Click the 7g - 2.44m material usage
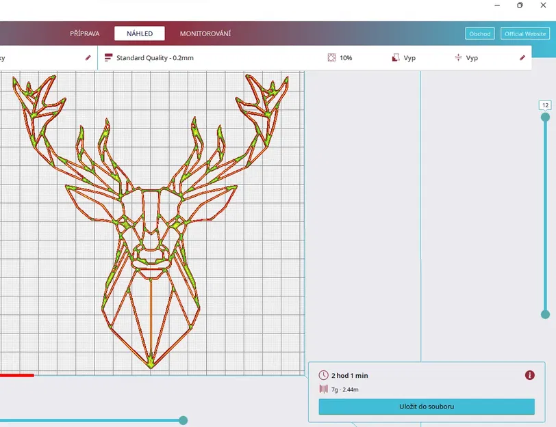Image resolution: width=556 pixels, height=427 pixels. 344,389
